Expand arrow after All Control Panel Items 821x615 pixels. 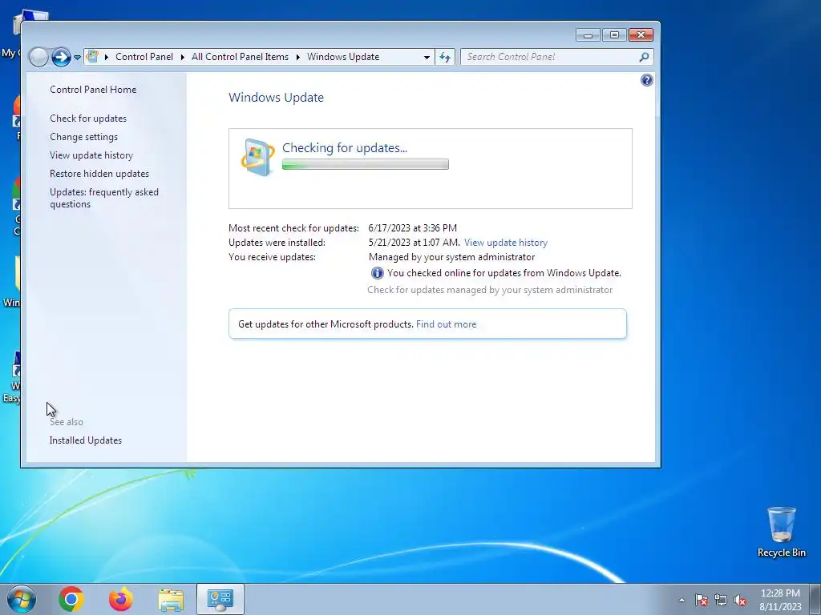[x=298, y=57]
